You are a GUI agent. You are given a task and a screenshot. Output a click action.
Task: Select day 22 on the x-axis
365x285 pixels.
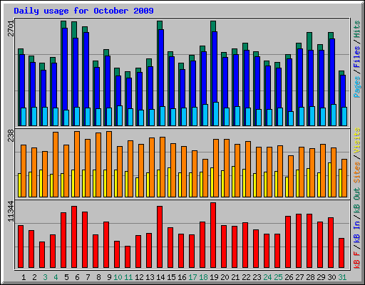coord(246,277)
